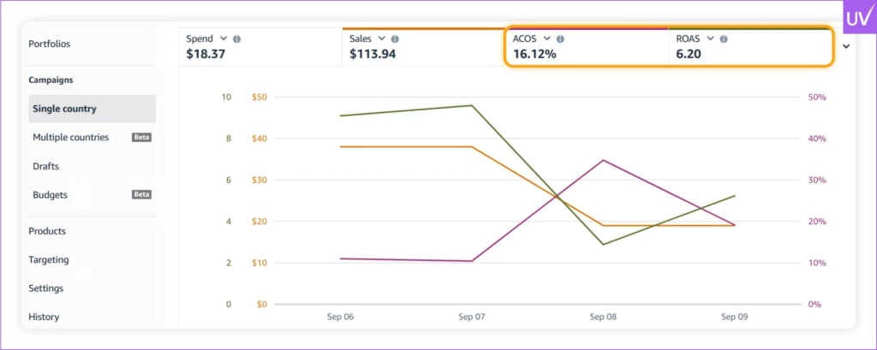877x350 pixels.
Task: Open Multiple countries campaigns
Action: click(71, 137)
